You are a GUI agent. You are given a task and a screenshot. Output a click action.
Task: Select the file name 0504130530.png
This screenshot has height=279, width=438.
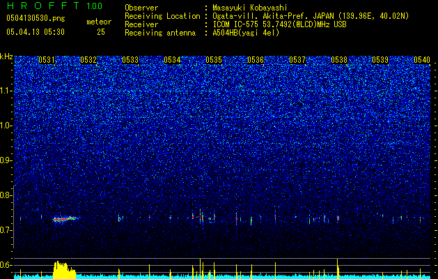click(36, 19)
